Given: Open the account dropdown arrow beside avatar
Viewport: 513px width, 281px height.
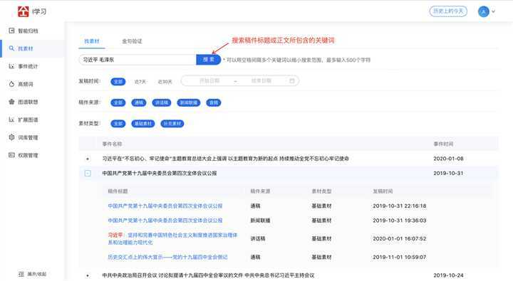Looking at the screenshot, I should pos(493,11).
